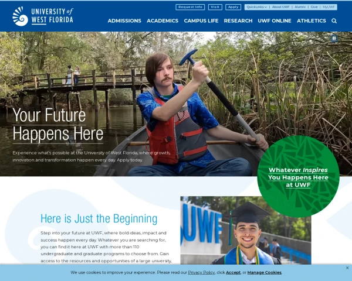352x281 pixels.
Task: Open the Admissions menu
Action: click(x=124, y=20)
